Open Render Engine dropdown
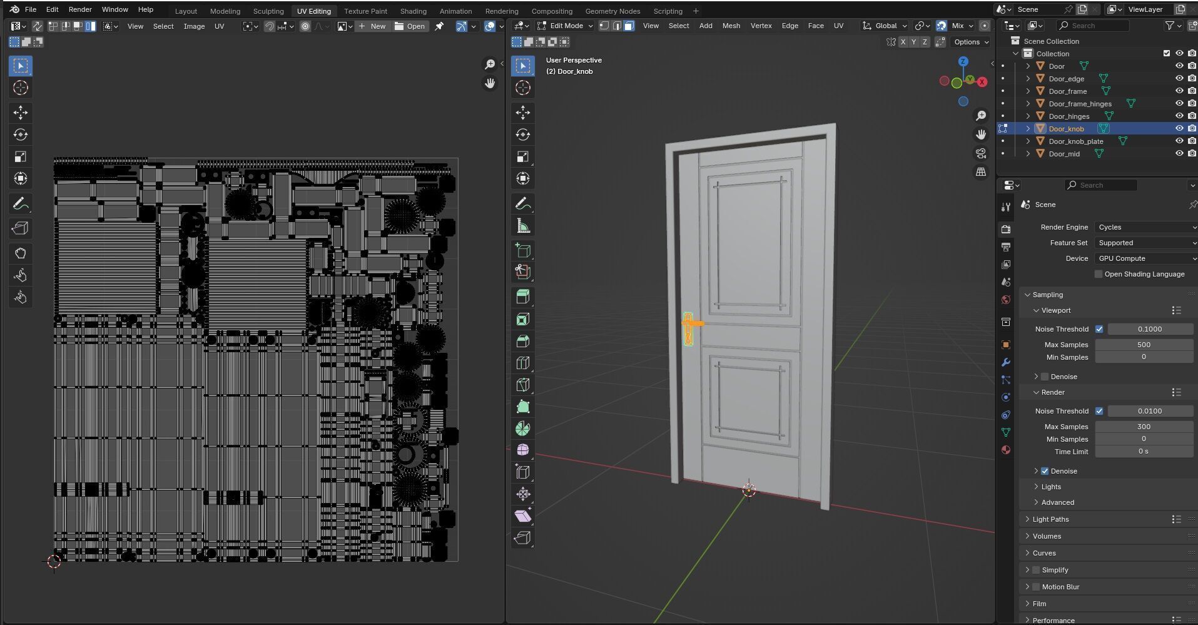Viewport: 1198px width, 625px height. point(1146,227)
